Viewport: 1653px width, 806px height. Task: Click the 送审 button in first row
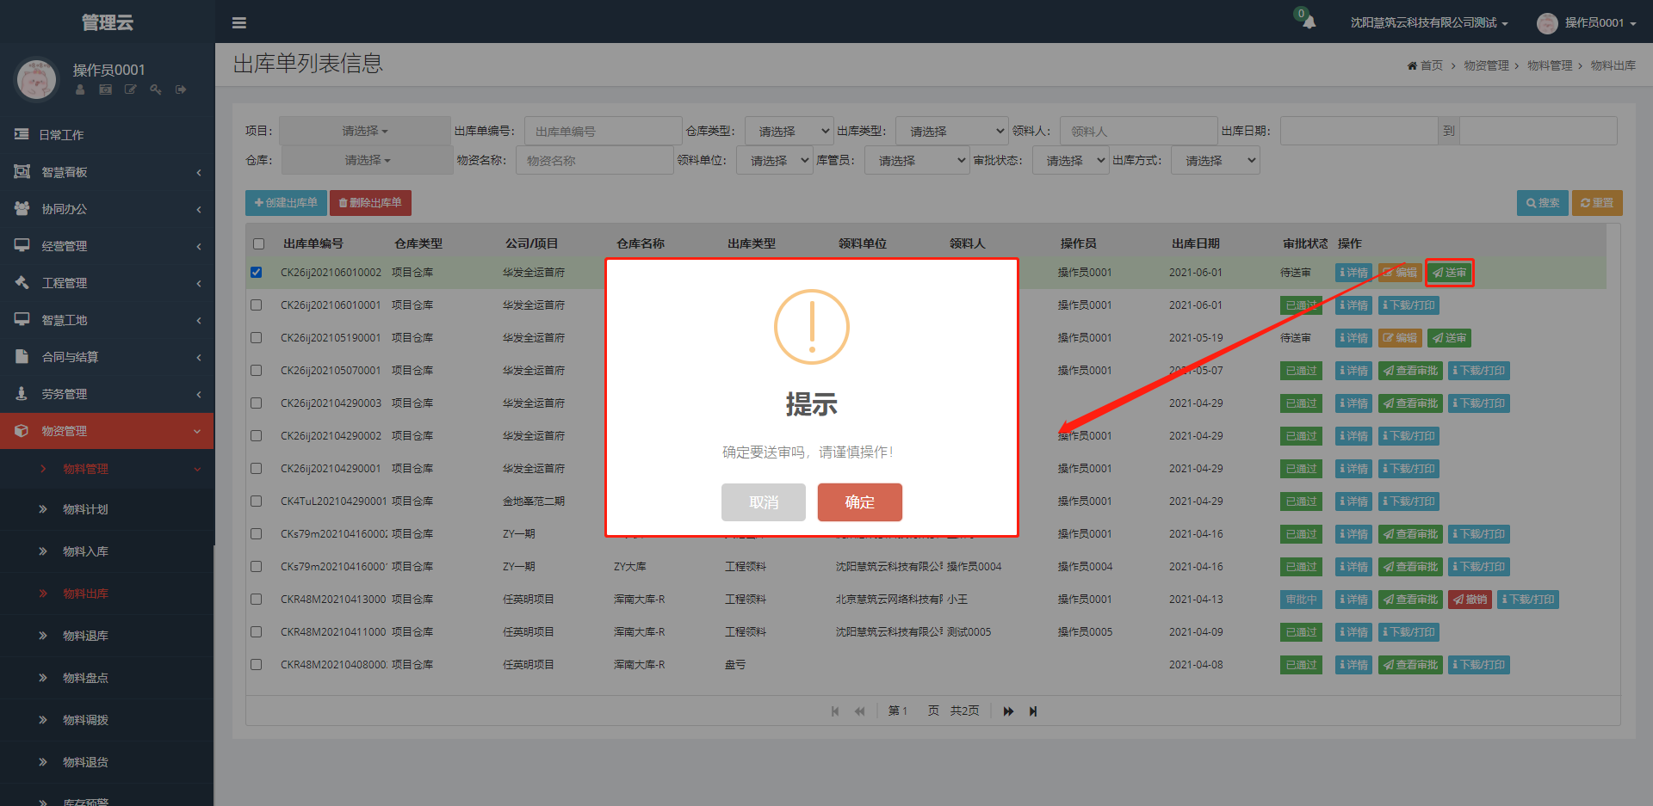click(1450, 273)
